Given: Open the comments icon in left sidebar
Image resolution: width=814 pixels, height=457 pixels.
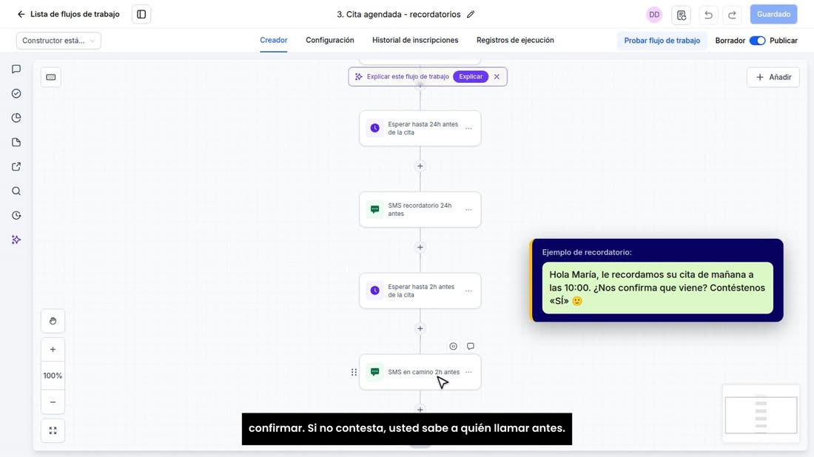Looking at the screenshot, I should click(16, 69).
